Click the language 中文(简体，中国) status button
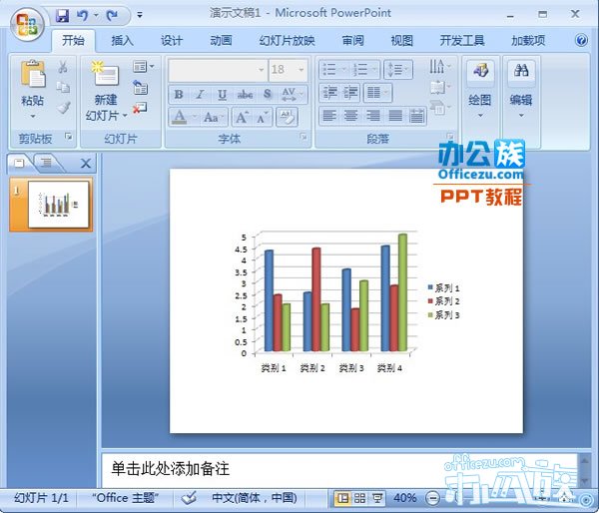The height and width of the screenshot is (513, 599). pos(254,497)
